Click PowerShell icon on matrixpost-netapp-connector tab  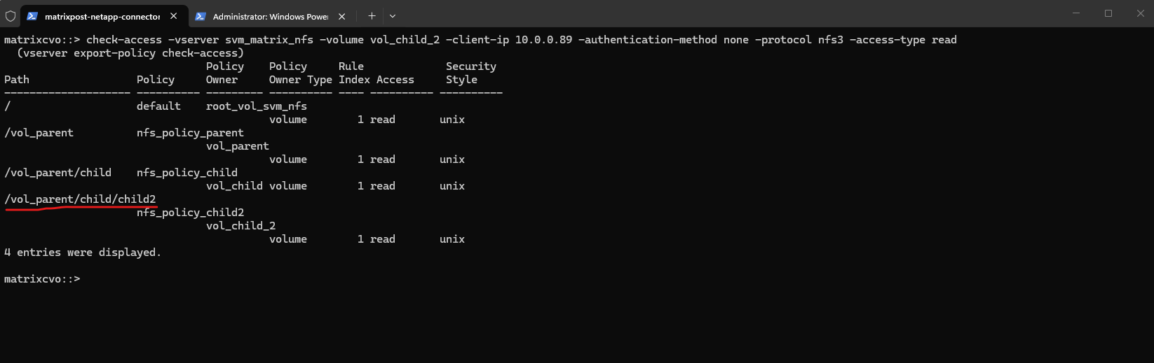32,16
